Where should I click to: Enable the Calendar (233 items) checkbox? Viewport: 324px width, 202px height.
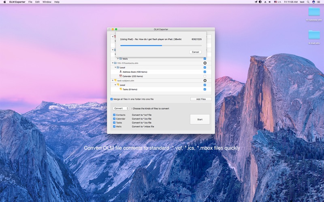pyautogui.click(x=205, y=76)
